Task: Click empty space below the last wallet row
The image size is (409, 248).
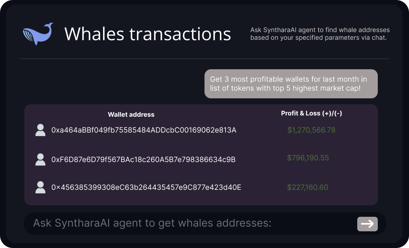Action: 201,200
